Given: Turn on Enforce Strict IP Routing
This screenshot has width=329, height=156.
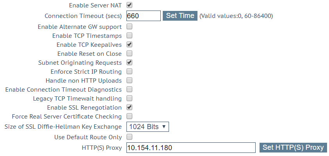Looking at the screenshot, I should pyautogui.click(x=130, y=71).
